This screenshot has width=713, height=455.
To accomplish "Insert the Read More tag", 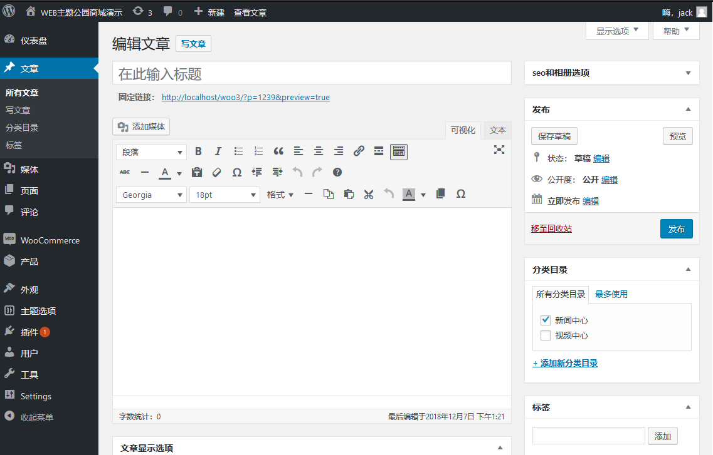I will 379,151.
